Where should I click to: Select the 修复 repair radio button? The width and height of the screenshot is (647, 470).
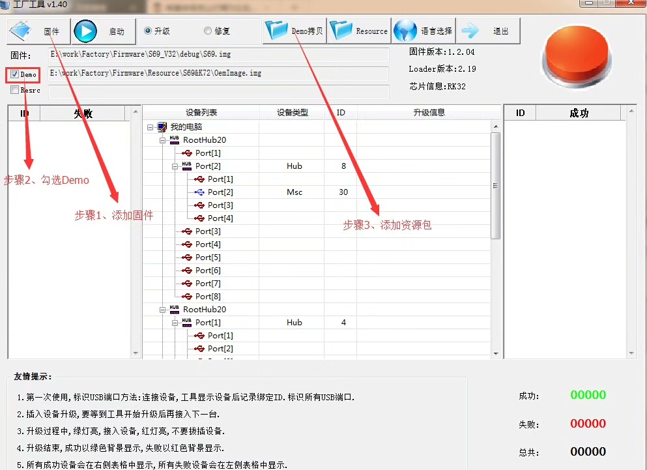tap(208, 31)
